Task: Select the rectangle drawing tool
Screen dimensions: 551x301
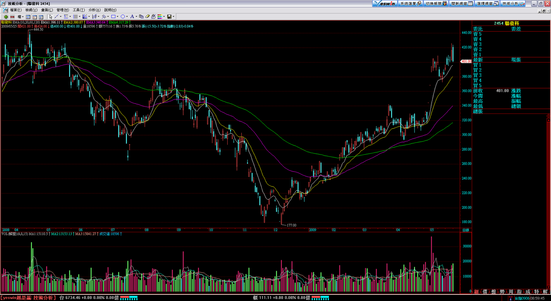Action: [113, 17]
